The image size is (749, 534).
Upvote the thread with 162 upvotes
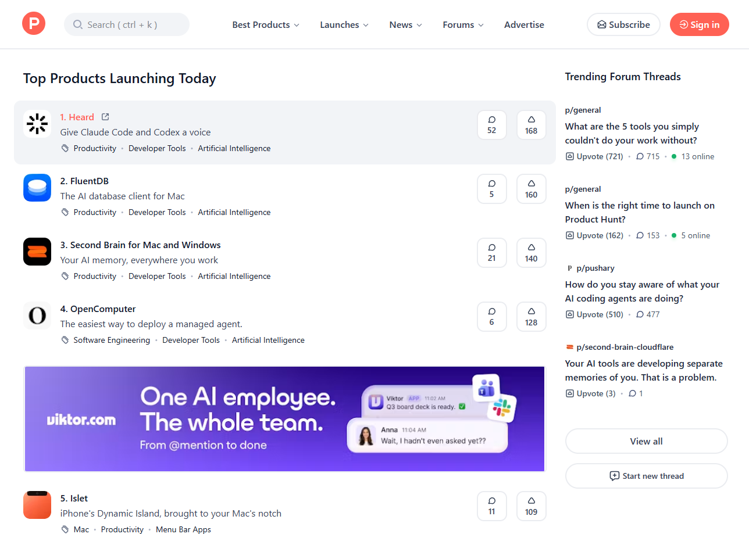pyautogui.click(x=594, y=235)
